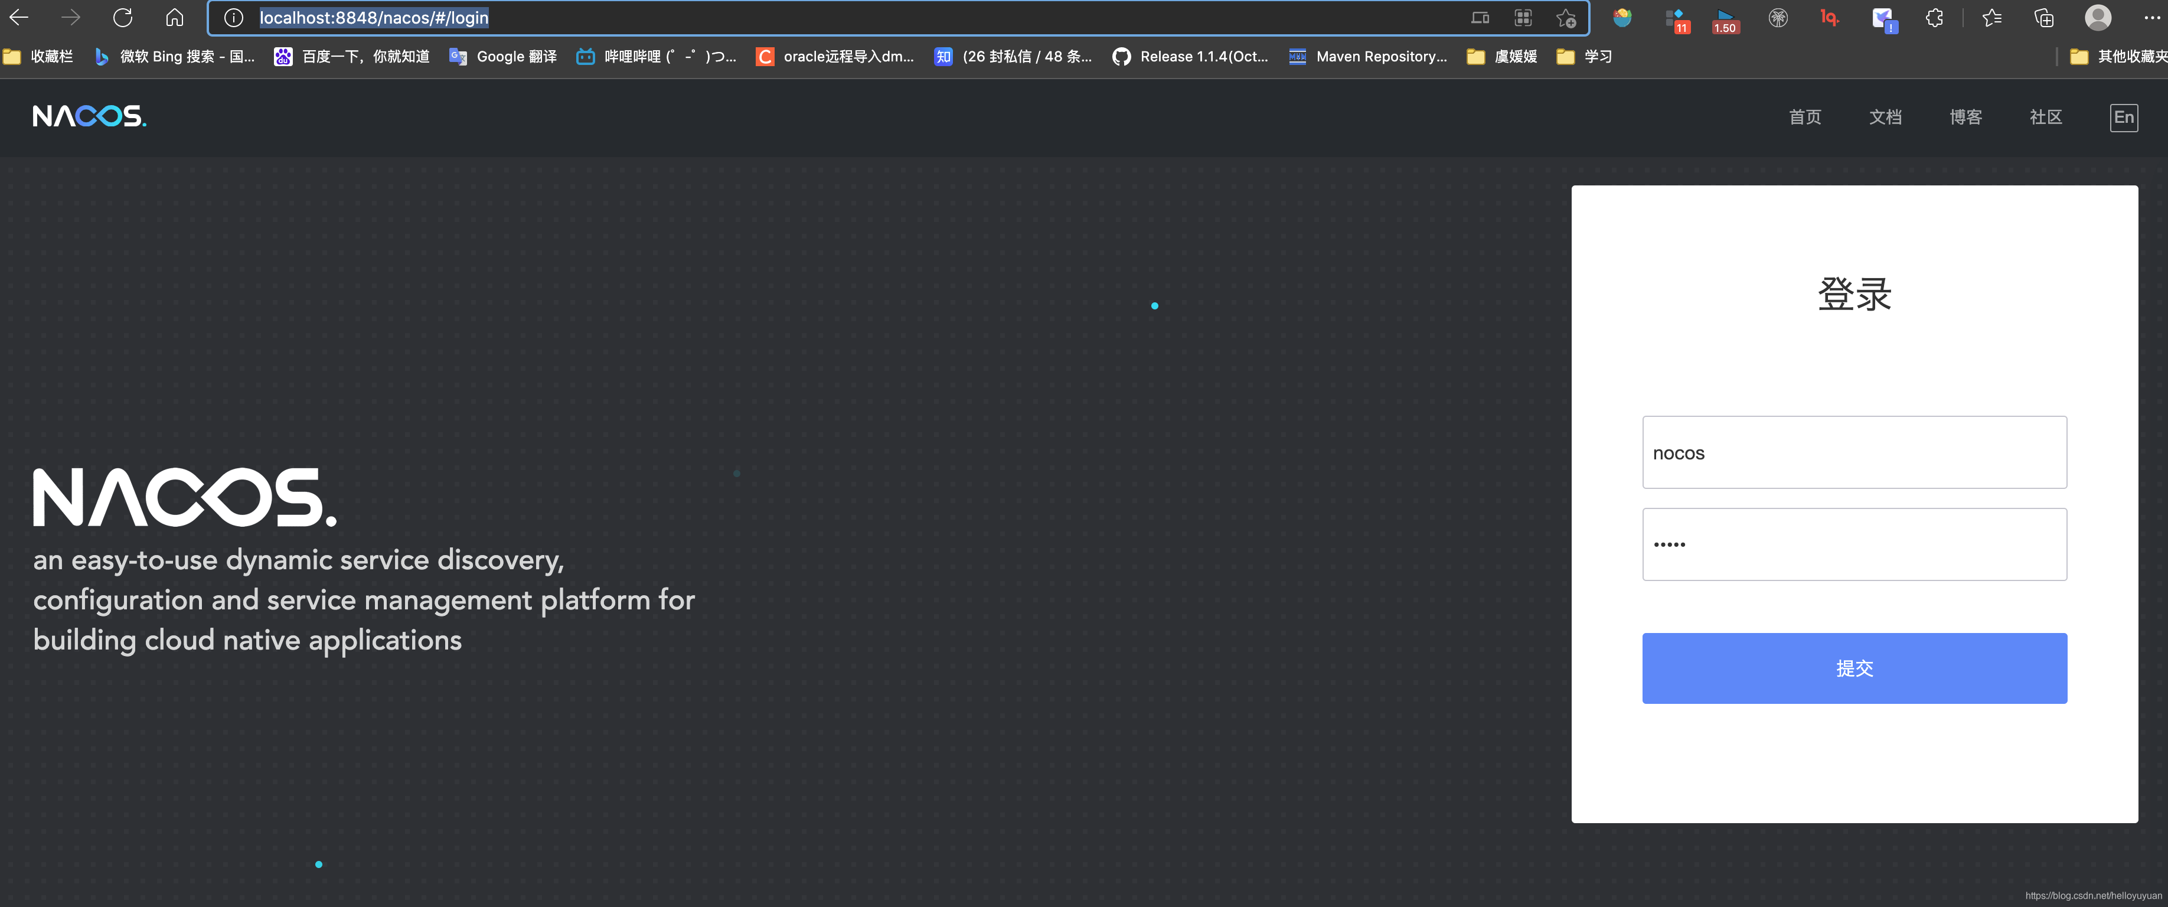Open 博客 in Nacos header
Viewport: 2168px width, 907px height.
1965,117
